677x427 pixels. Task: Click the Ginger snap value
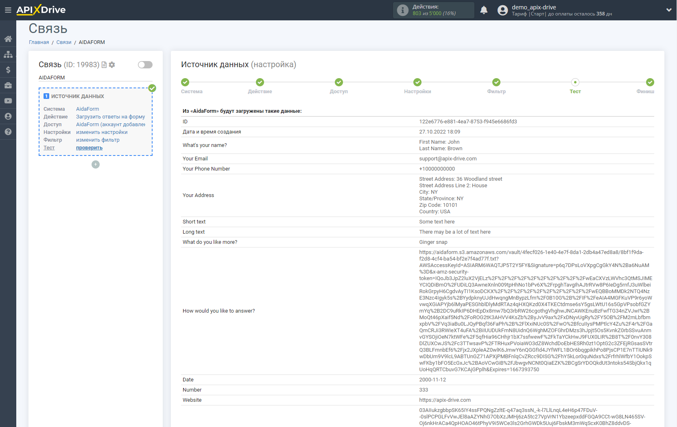point(433,242)
